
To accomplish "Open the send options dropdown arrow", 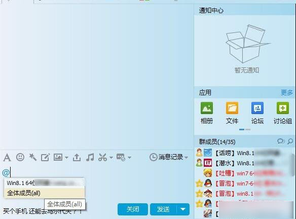I will click(x=183, y=209).
